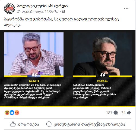Open the 187 comments count
136x130 pixels.
click(109, 113)
